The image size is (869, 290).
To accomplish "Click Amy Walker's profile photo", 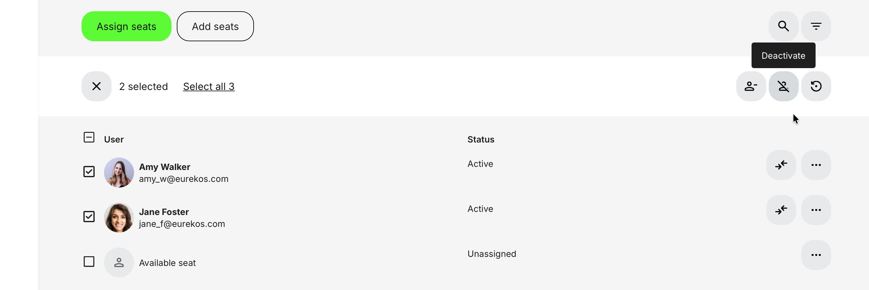I will click(119, 172).
